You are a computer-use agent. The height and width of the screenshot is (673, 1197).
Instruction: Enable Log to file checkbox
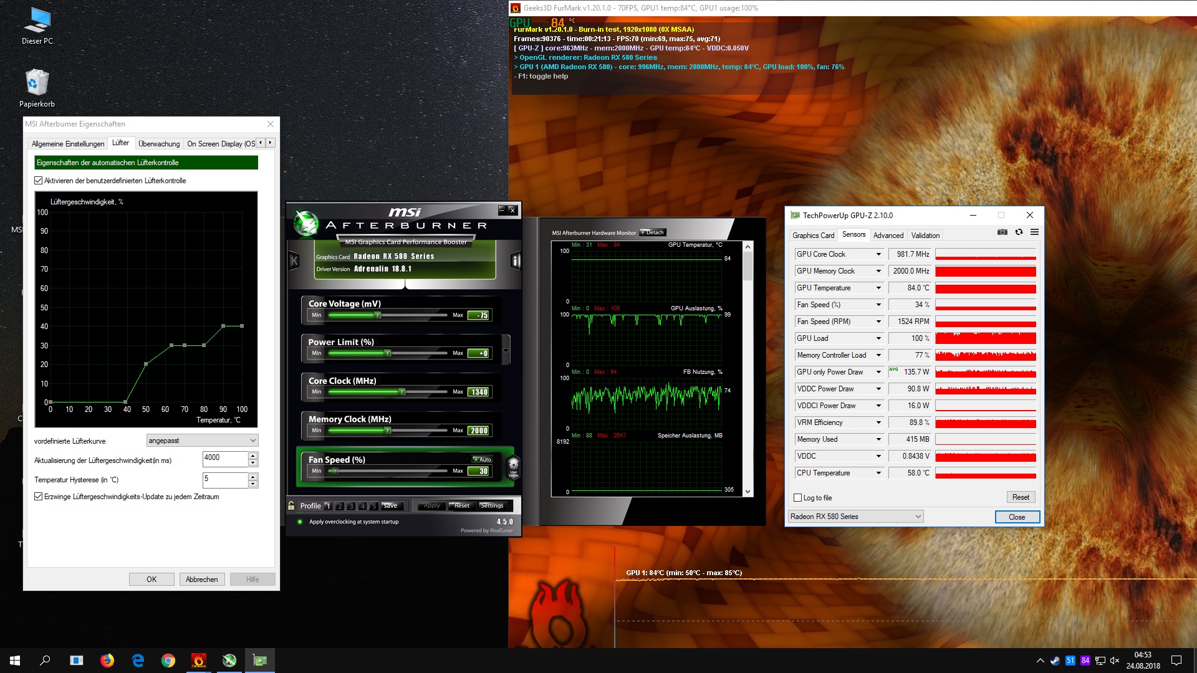click(797, 498)
